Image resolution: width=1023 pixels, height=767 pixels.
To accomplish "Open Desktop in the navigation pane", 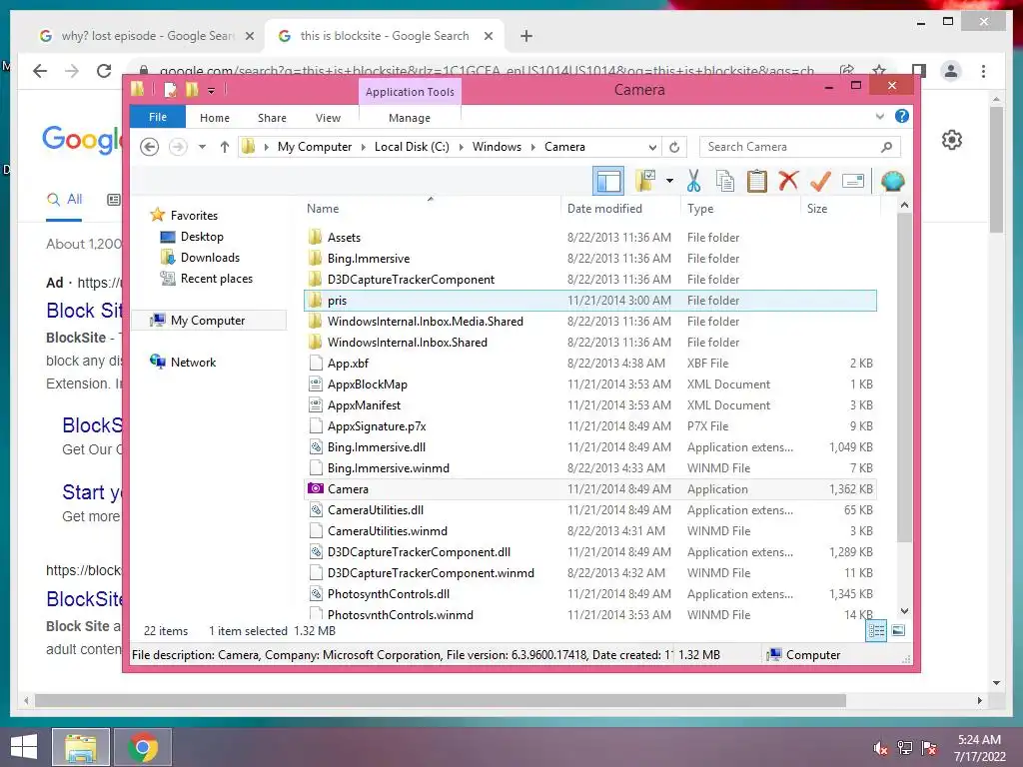I will pos(202,236).
